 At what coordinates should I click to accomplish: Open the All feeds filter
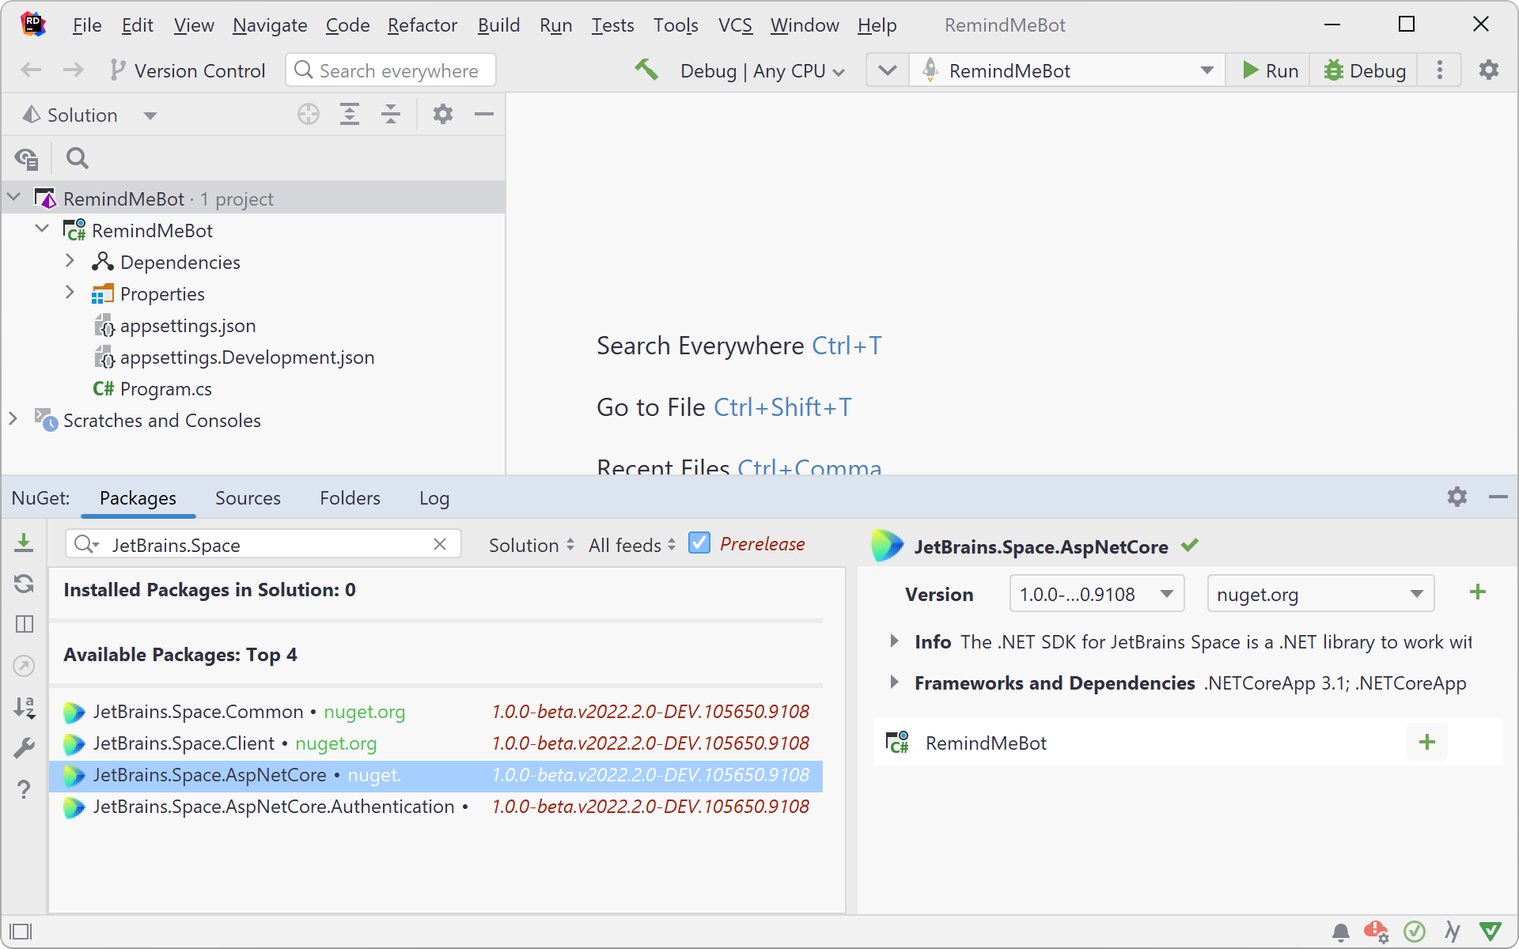click(631, 545)
